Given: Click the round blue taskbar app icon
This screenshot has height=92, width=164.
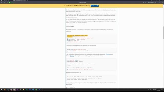Looking at the screenshot, I should pyautogui.click(x=33, y=90).
